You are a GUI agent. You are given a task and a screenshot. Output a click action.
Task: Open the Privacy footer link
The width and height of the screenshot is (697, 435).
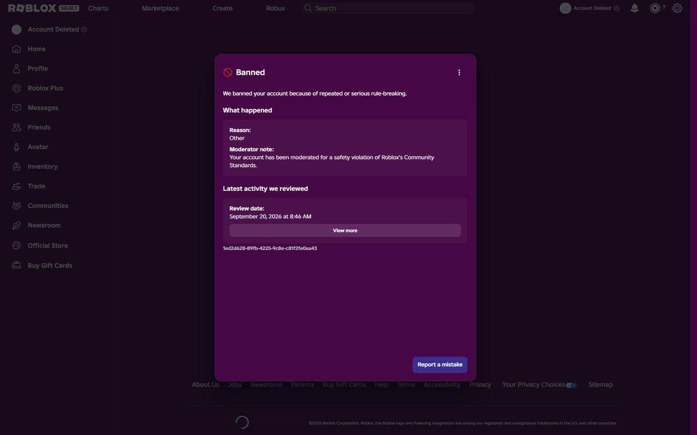[480, 385]
